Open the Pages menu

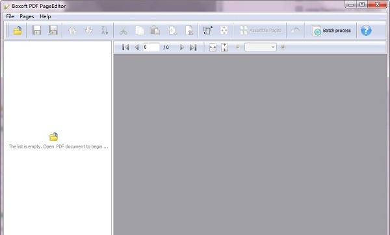pos(27,16)
